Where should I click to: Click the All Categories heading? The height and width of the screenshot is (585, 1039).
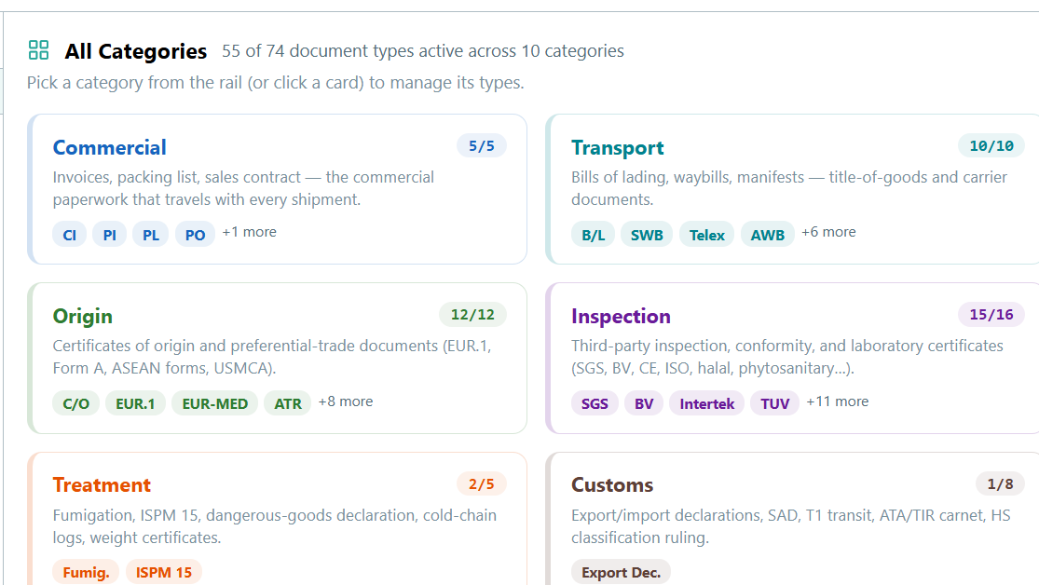[x=136, y=51]
